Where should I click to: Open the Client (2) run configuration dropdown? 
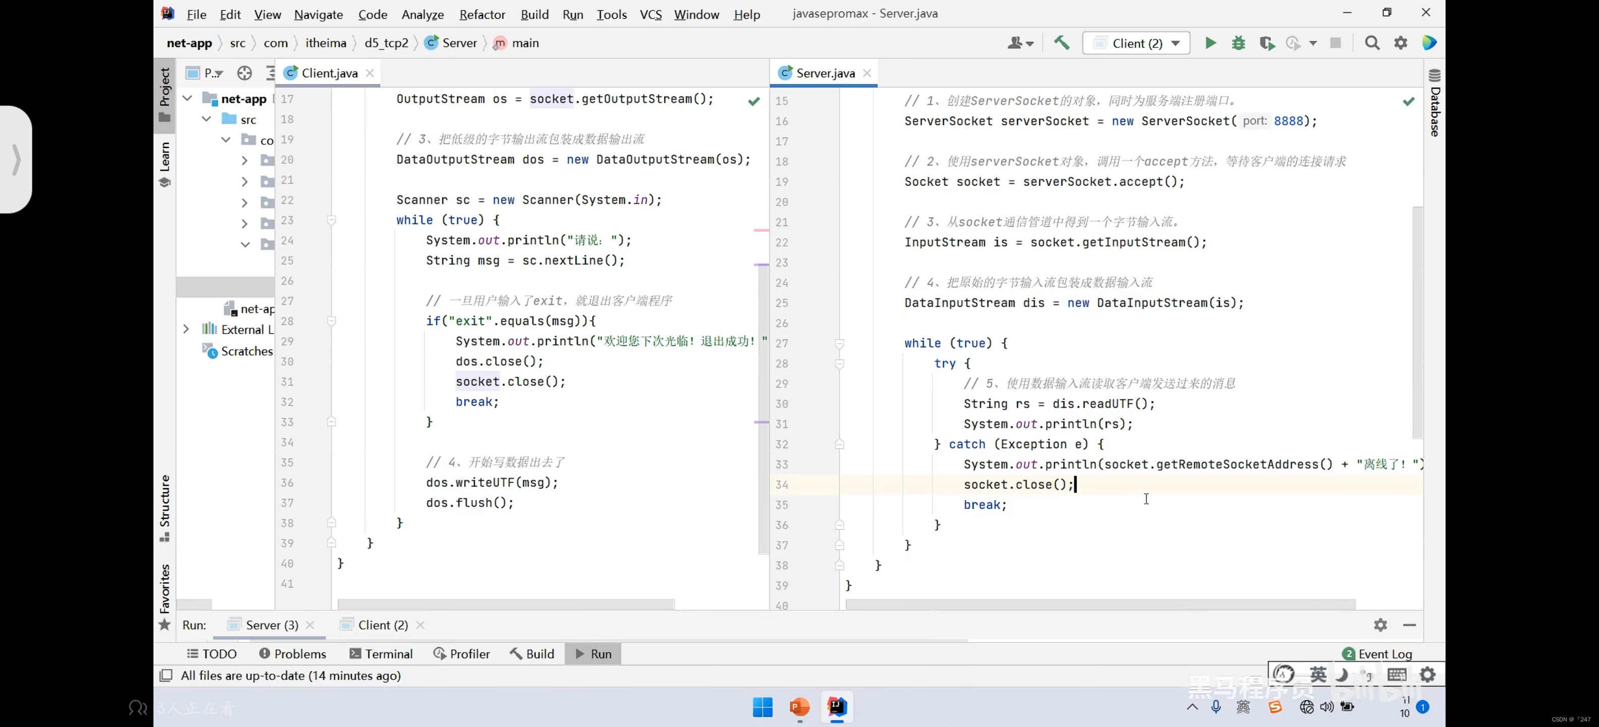(1136, 43)
